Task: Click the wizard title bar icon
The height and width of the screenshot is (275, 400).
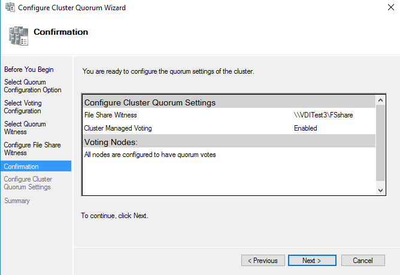Action: coord(8,8)
